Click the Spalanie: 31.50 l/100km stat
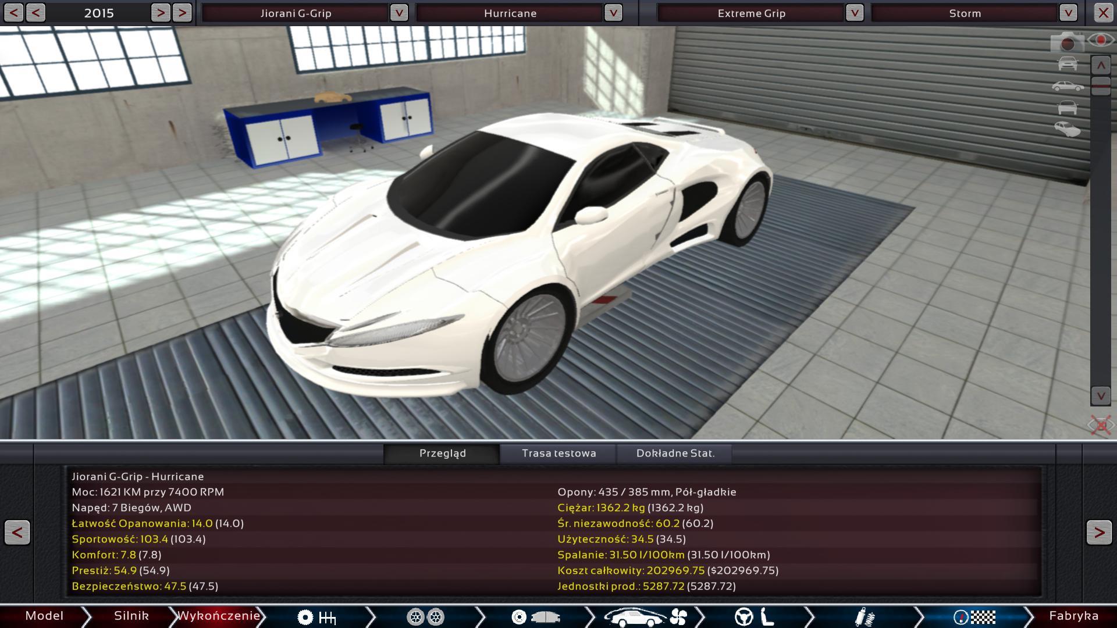Screen dimensions: 1117x628 click(x=664, y=555)
